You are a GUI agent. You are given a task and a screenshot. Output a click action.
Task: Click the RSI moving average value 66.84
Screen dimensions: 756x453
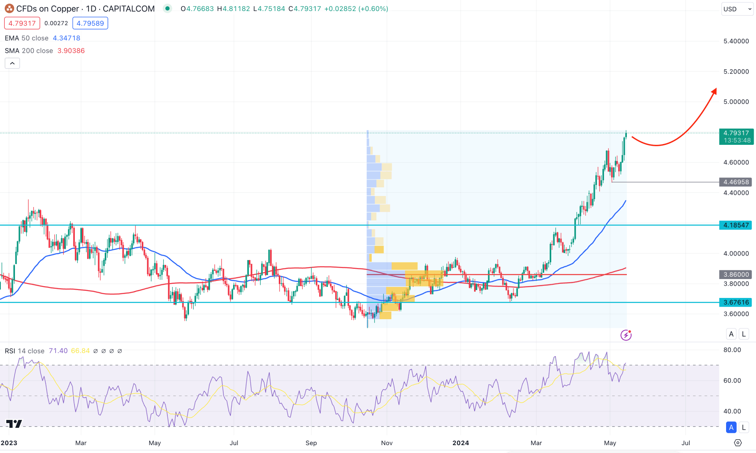[80, 351]
